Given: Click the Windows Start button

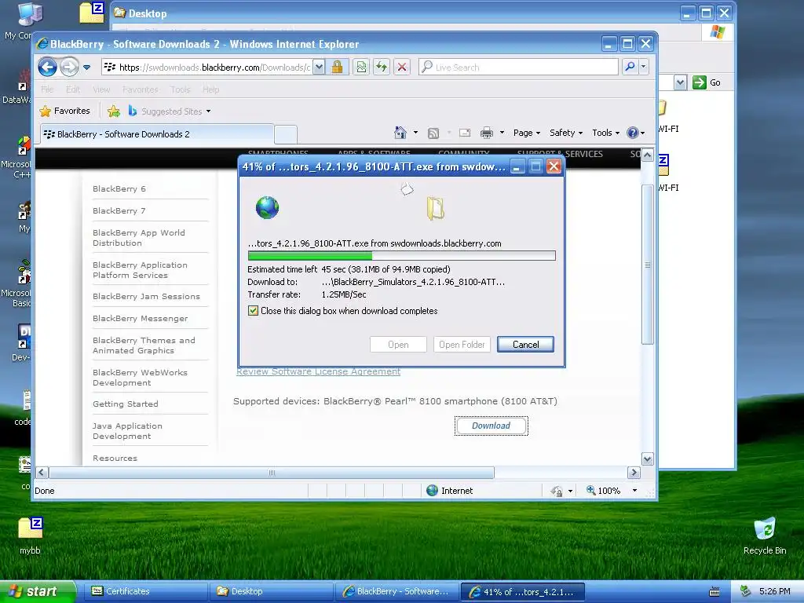Looking at the screenshot, I should [x=37, y=591].
